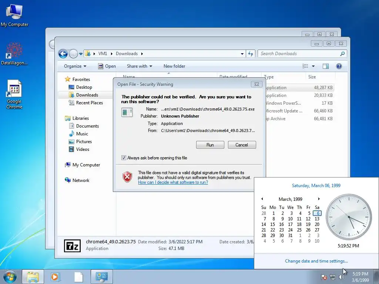Screen dimensions: 379x284
Task: Click March, 1999 calendar header
Action: point(290,199)
